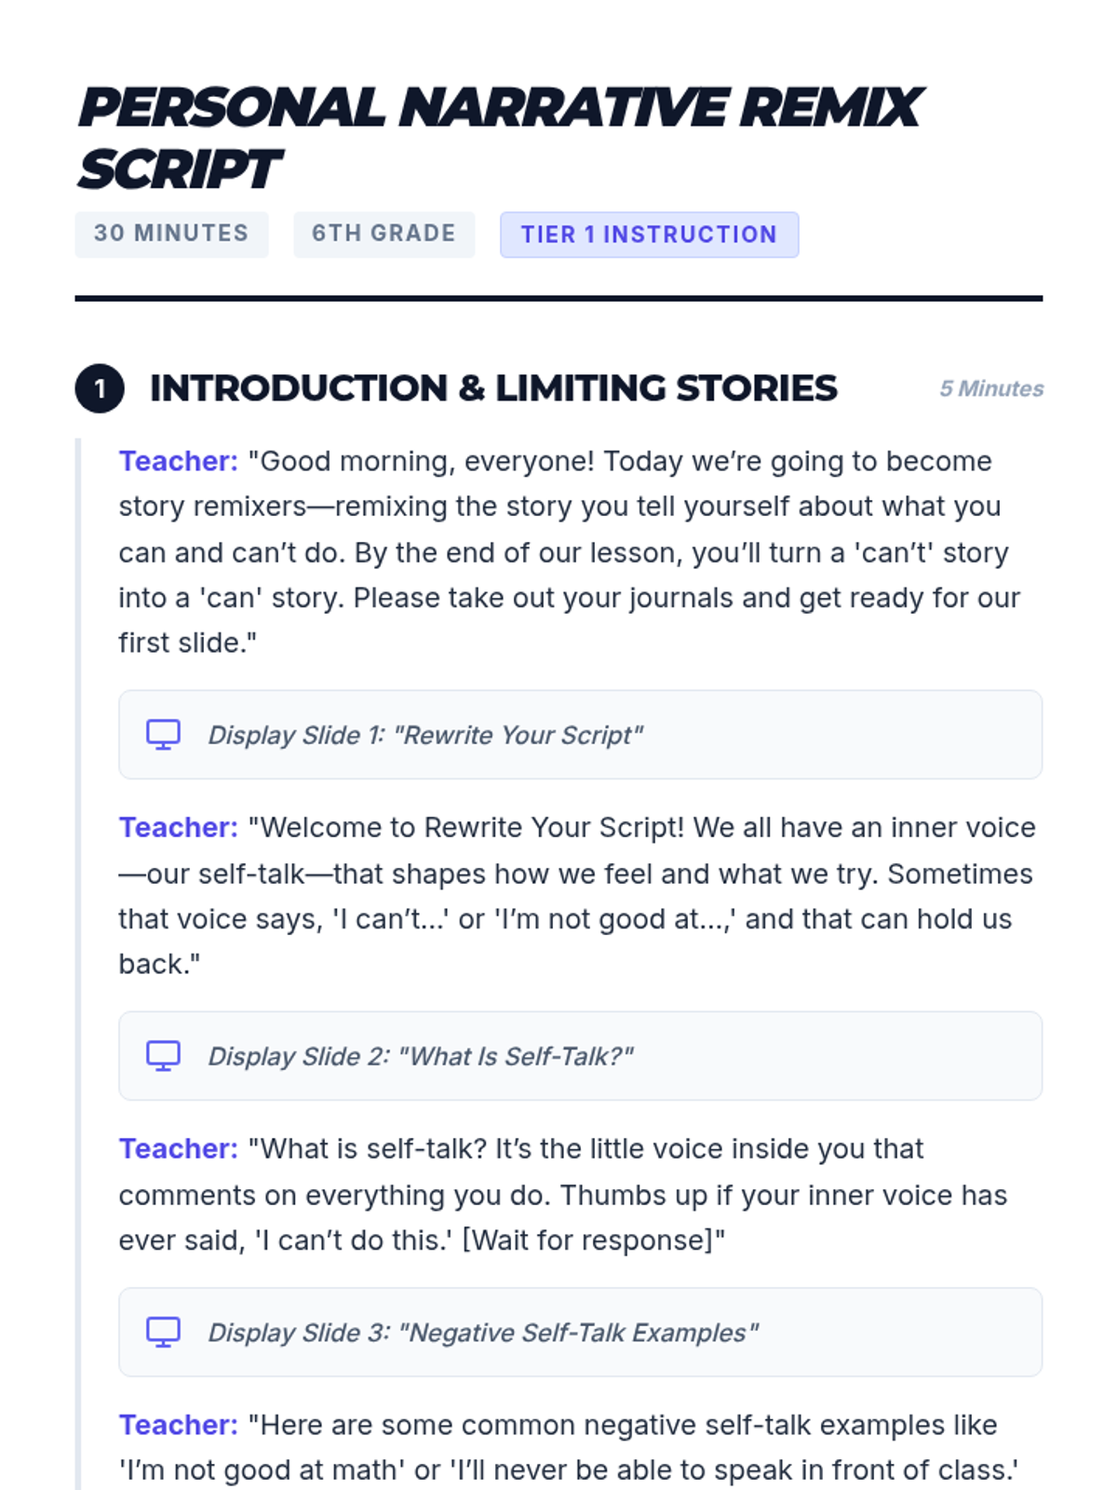The height and width of the screenshot is (1490, 1117).
Task: Open the "Negative Self-Talk Examples" slide callout
Action: [580, 1333]
